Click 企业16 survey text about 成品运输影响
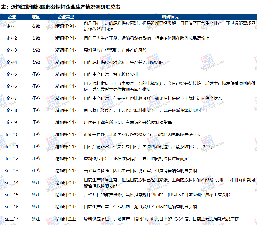The width and height of the screenshot is (257, 225). [x=140, y=207]
